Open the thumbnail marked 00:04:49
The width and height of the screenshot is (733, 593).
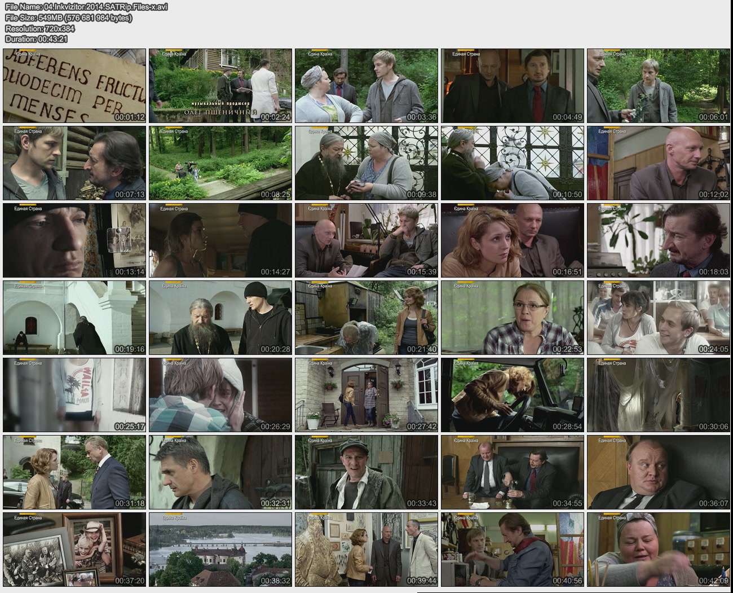pyautogui.click(x=513, y=86)
